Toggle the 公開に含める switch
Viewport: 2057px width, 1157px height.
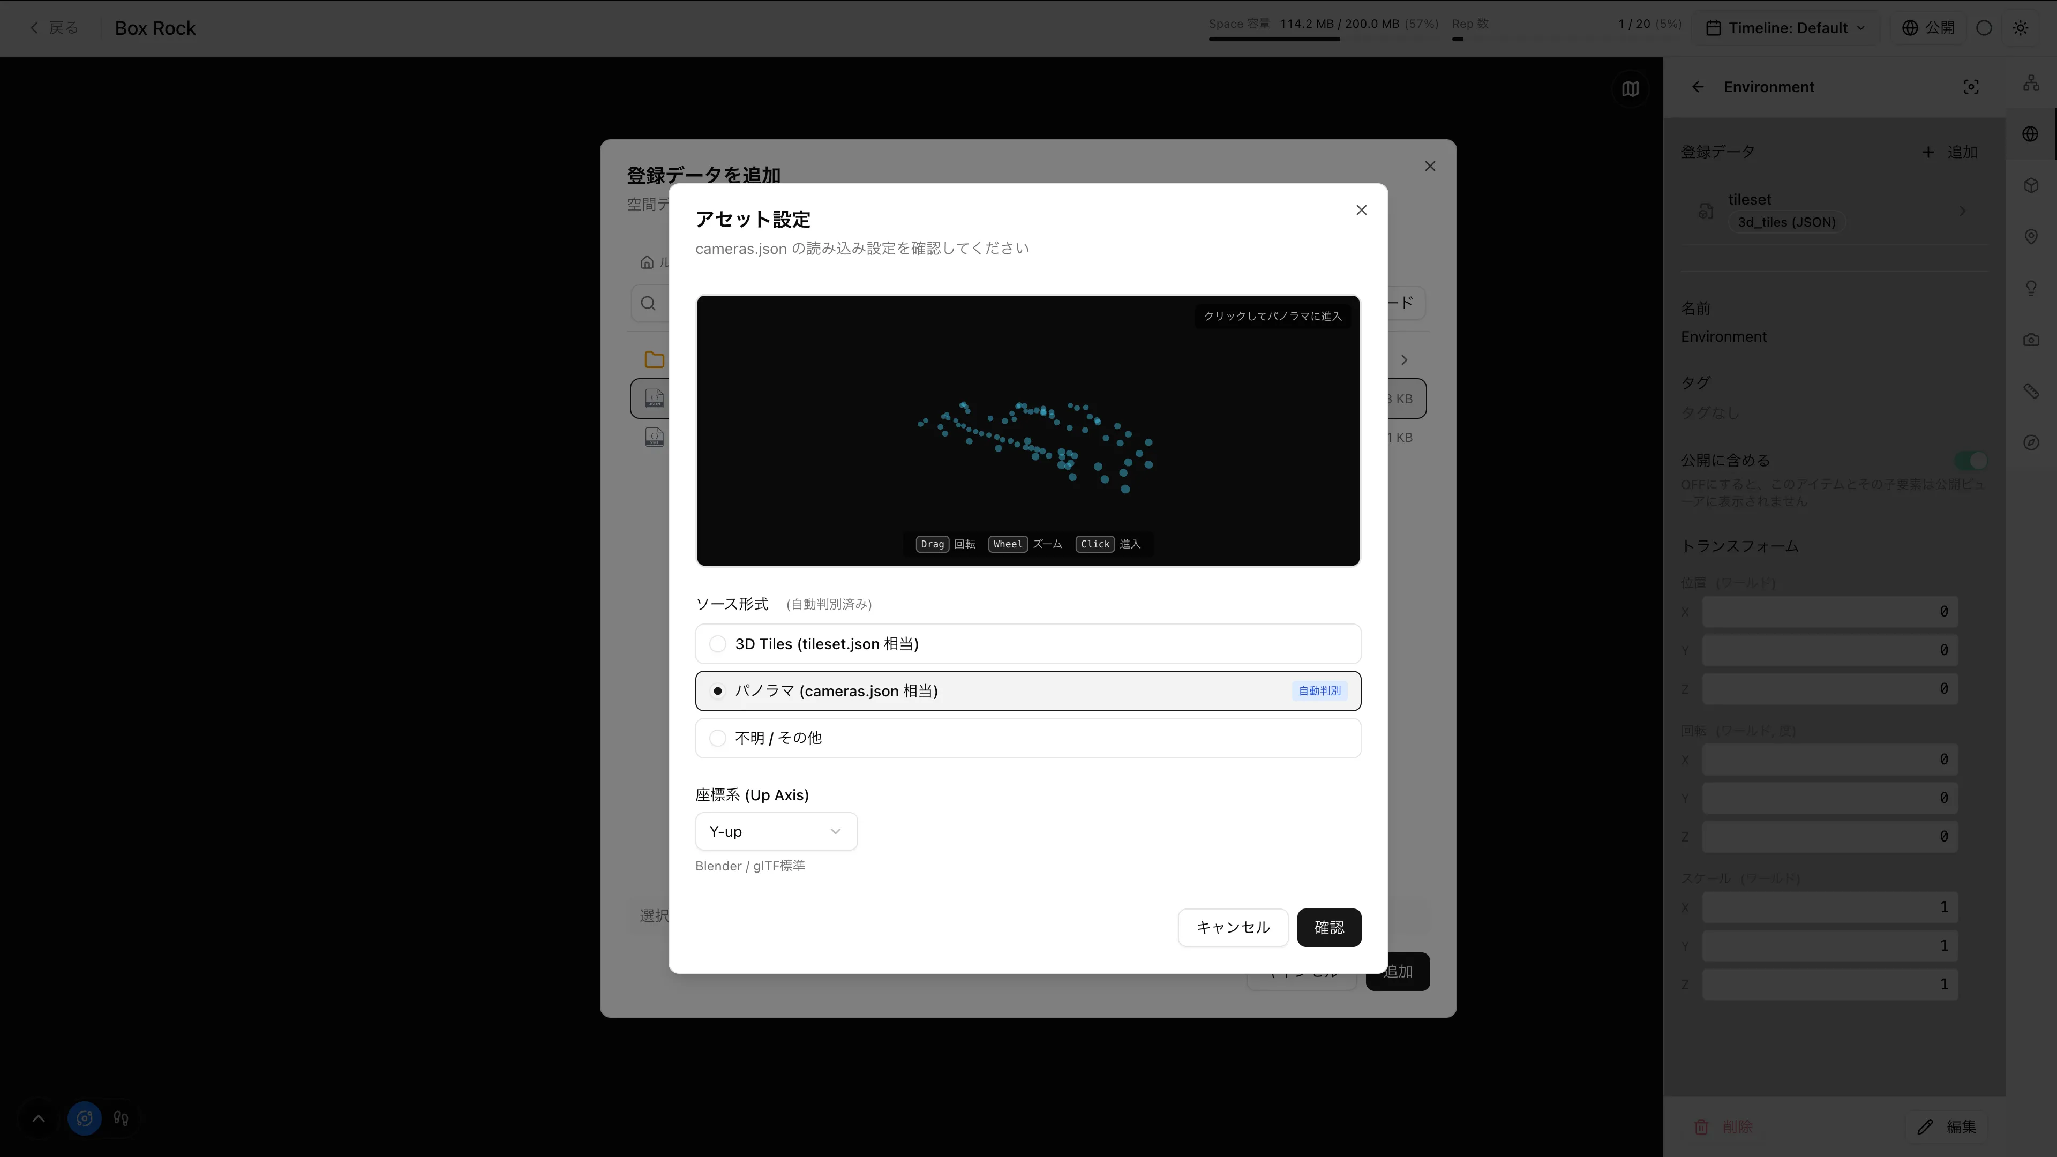tap(1970, 461)
